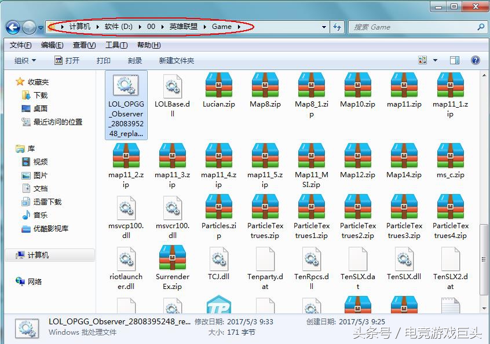The image size is (490, 344).
Task: Select the Map11_MSI.zip archive
Action: coord(311,156)
